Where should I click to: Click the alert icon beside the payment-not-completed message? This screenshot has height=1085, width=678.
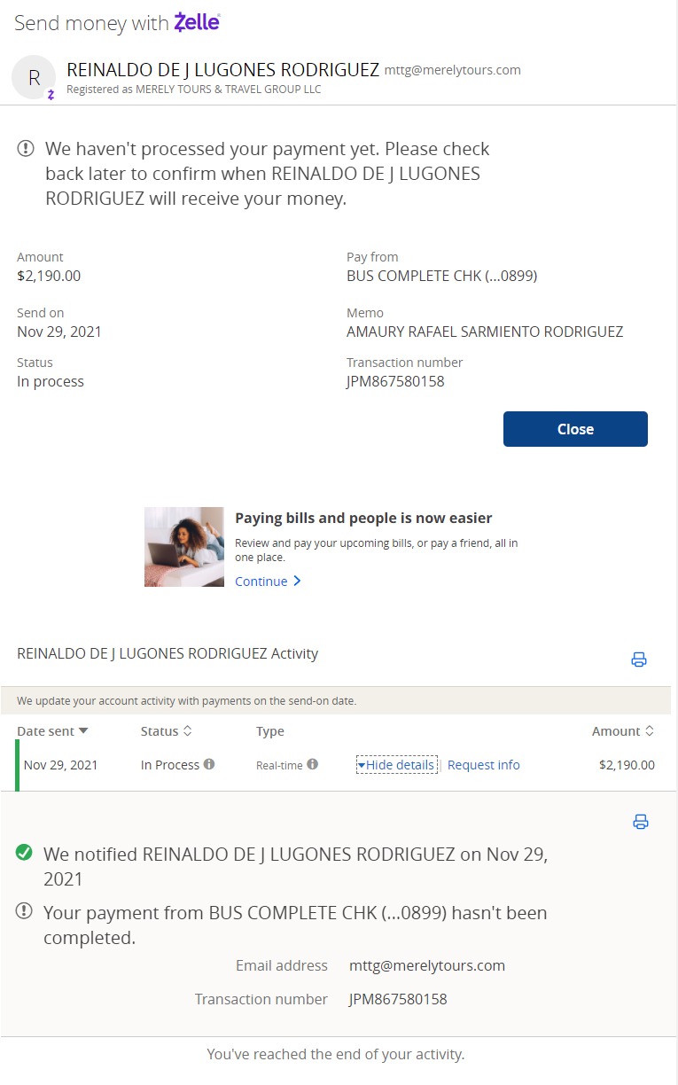coord(25,910)
